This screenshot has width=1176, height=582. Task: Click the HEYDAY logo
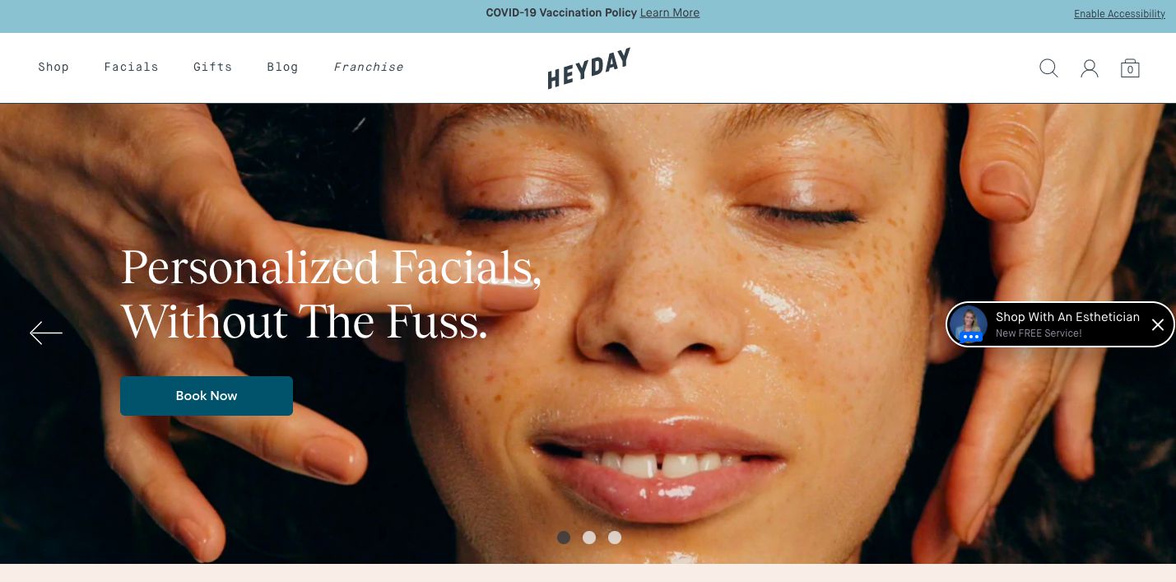coord(589,68)
